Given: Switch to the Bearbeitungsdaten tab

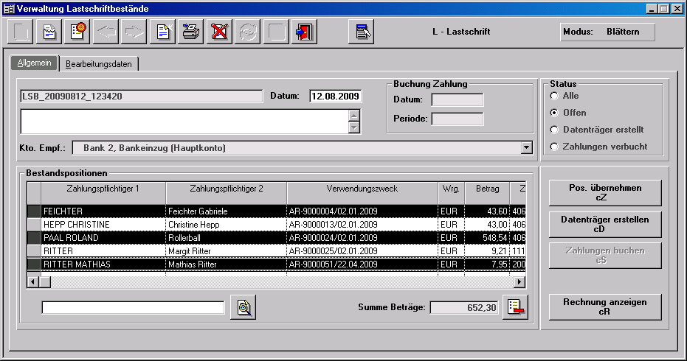Looking at the screenshot, I should (99, 64).
